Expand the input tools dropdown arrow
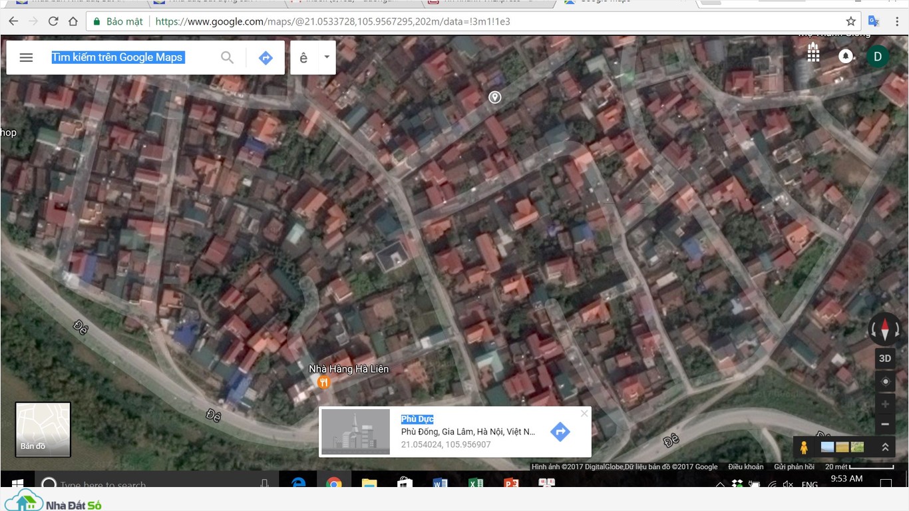Screen dimensions: 909x511 327,57
